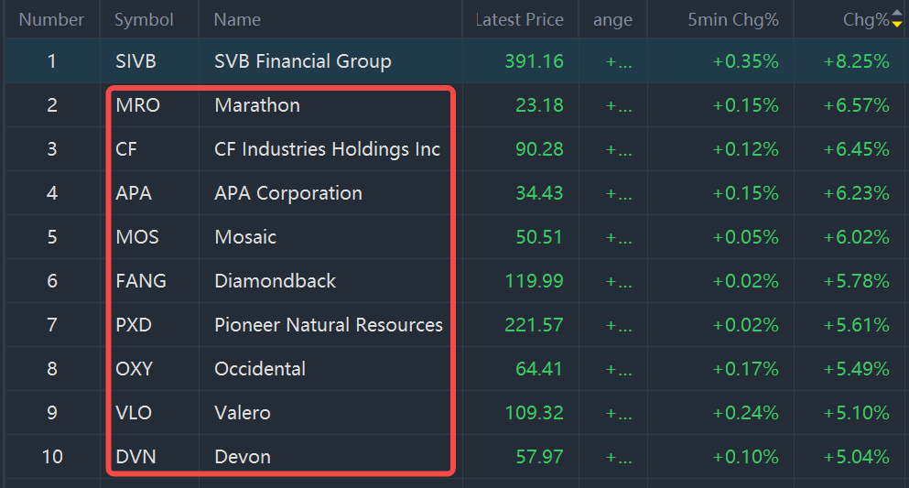Click Devon latest price 57.97

click(539, 457)
